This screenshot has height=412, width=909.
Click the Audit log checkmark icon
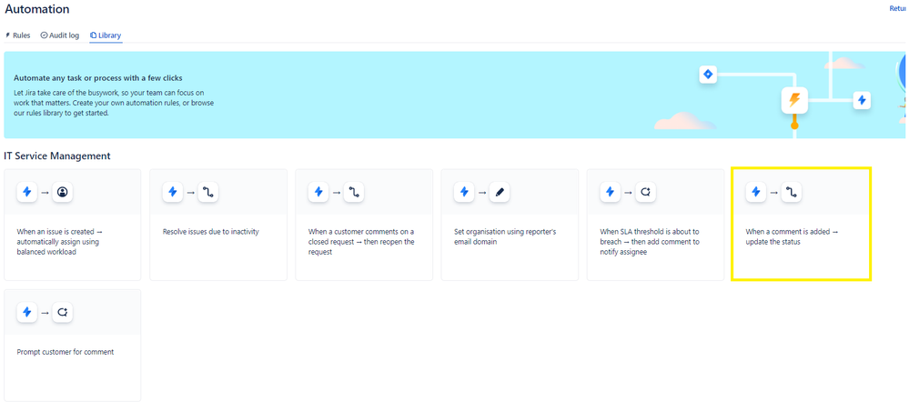[x=44, y=35]
